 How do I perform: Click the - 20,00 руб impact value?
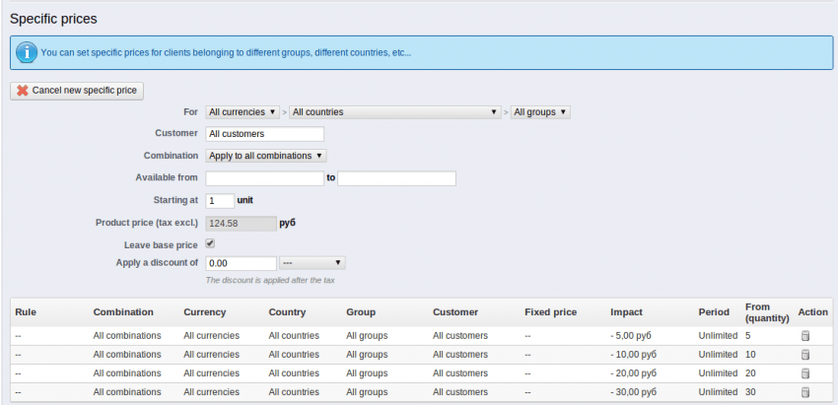tap(633, 373)
